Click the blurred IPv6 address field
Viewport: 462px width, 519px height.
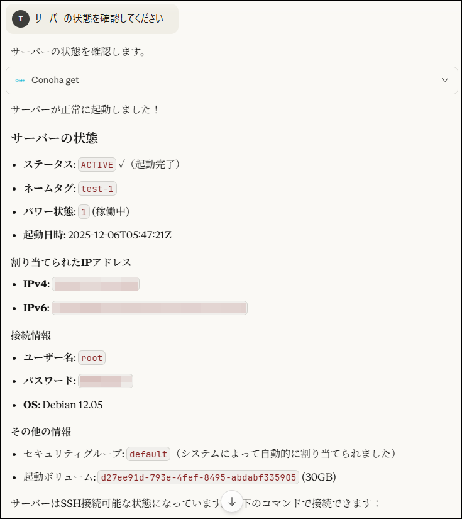(x=150, y=308)
